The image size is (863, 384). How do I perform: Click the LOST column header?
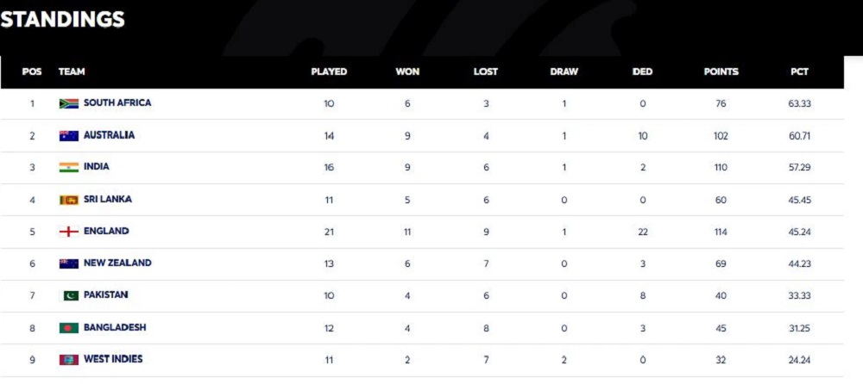(486, 71)
